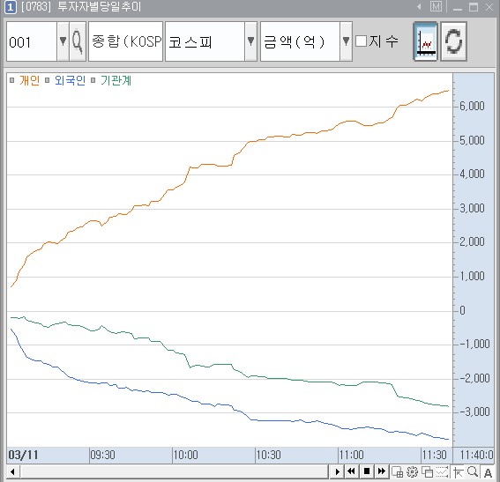Image resolution: width=500 pixels, height=482 pixels.
Task: Toggle the 기관계 legend marker
Action: pyautogui.click(x=93, y=80)
